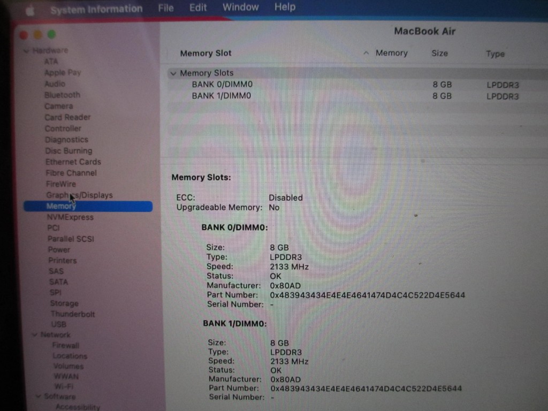Open the Window menu
Image resolution: width=548 pixels, height=411 pixels.
[241, 7]
